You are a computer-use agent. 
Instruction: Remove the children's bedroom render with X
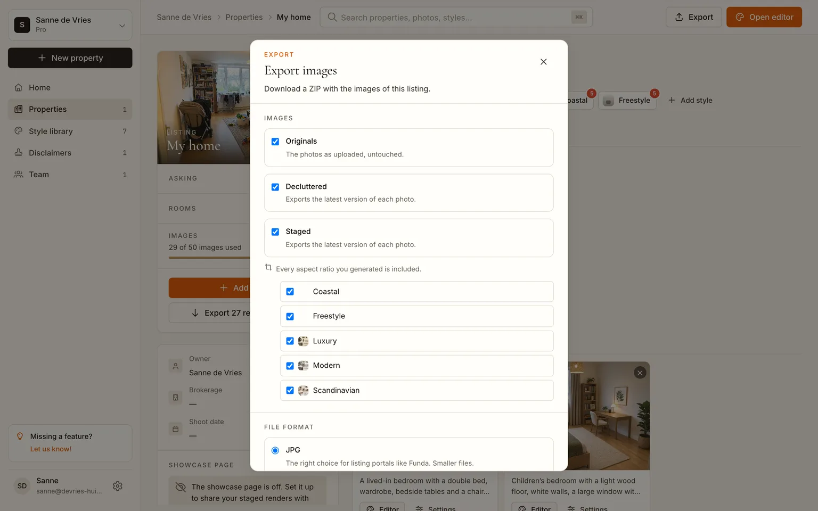click(640, 373)
